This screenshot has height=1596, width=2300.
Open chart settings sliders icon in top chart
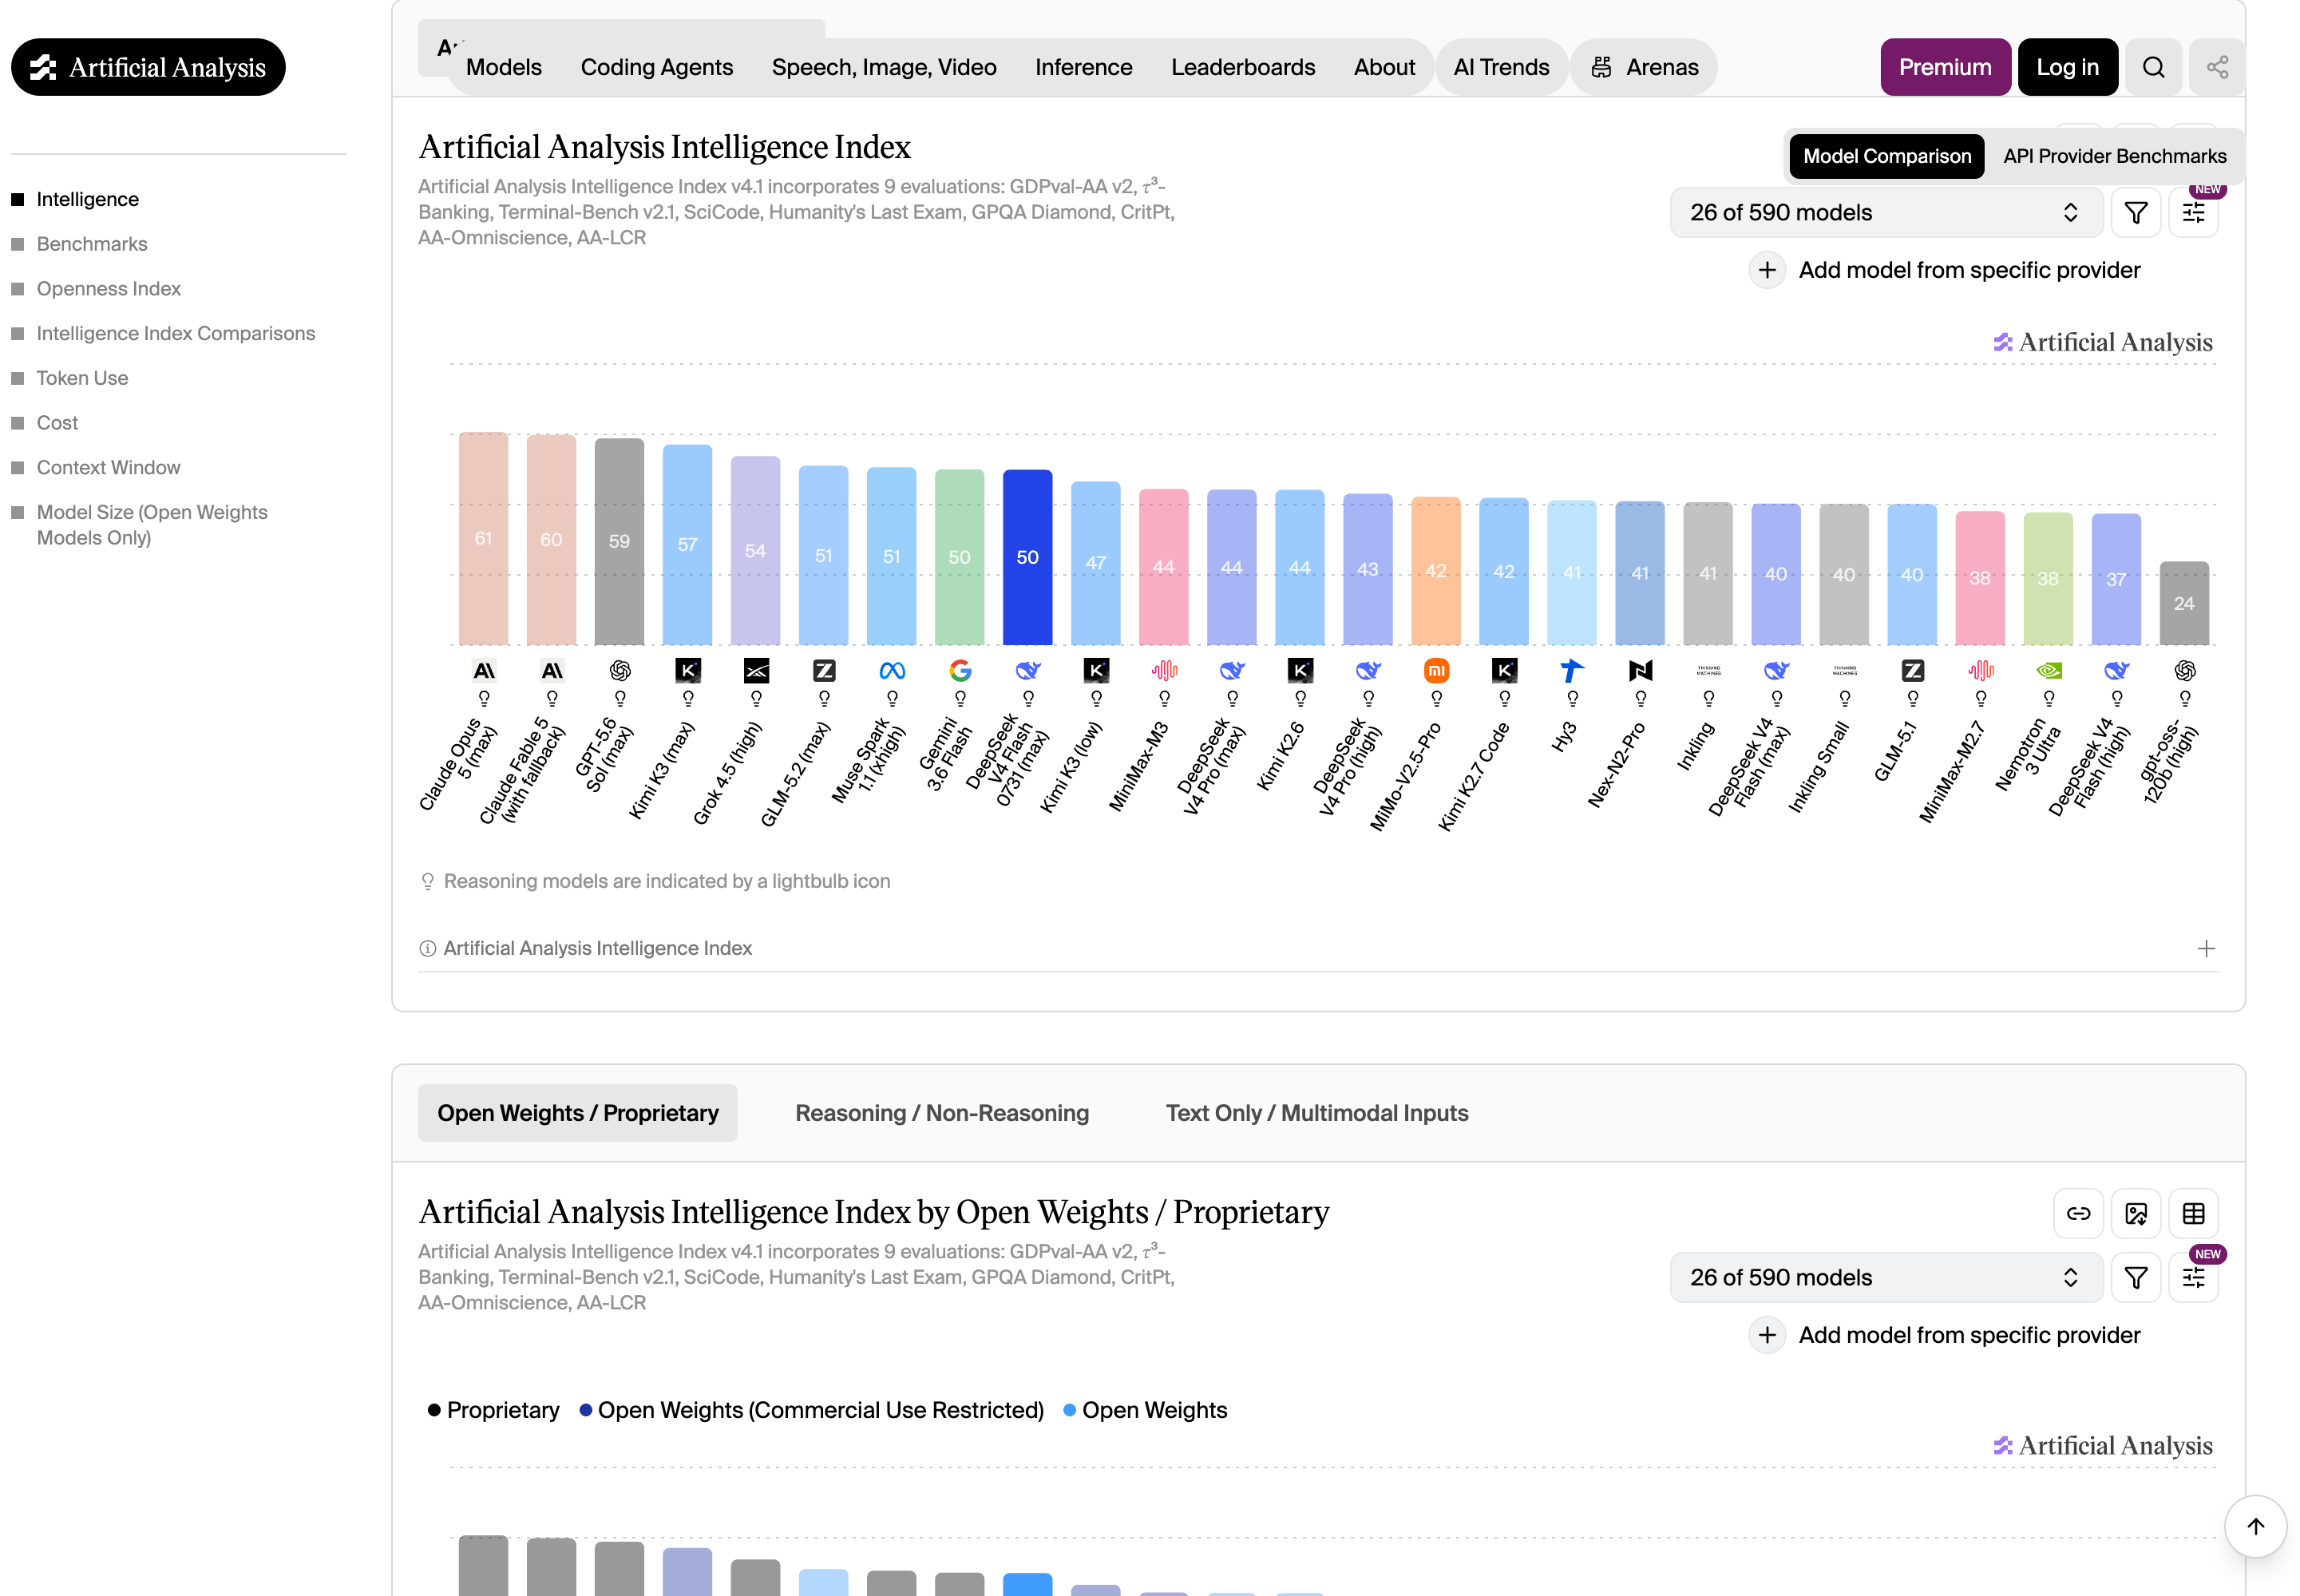(x=2193, y=212)
